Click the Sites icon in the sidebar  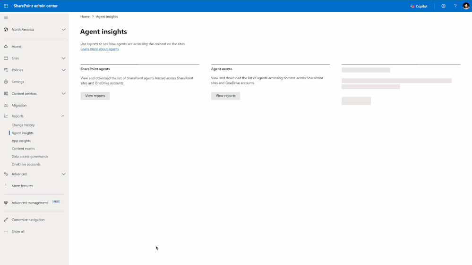click(x=6, y=58)
